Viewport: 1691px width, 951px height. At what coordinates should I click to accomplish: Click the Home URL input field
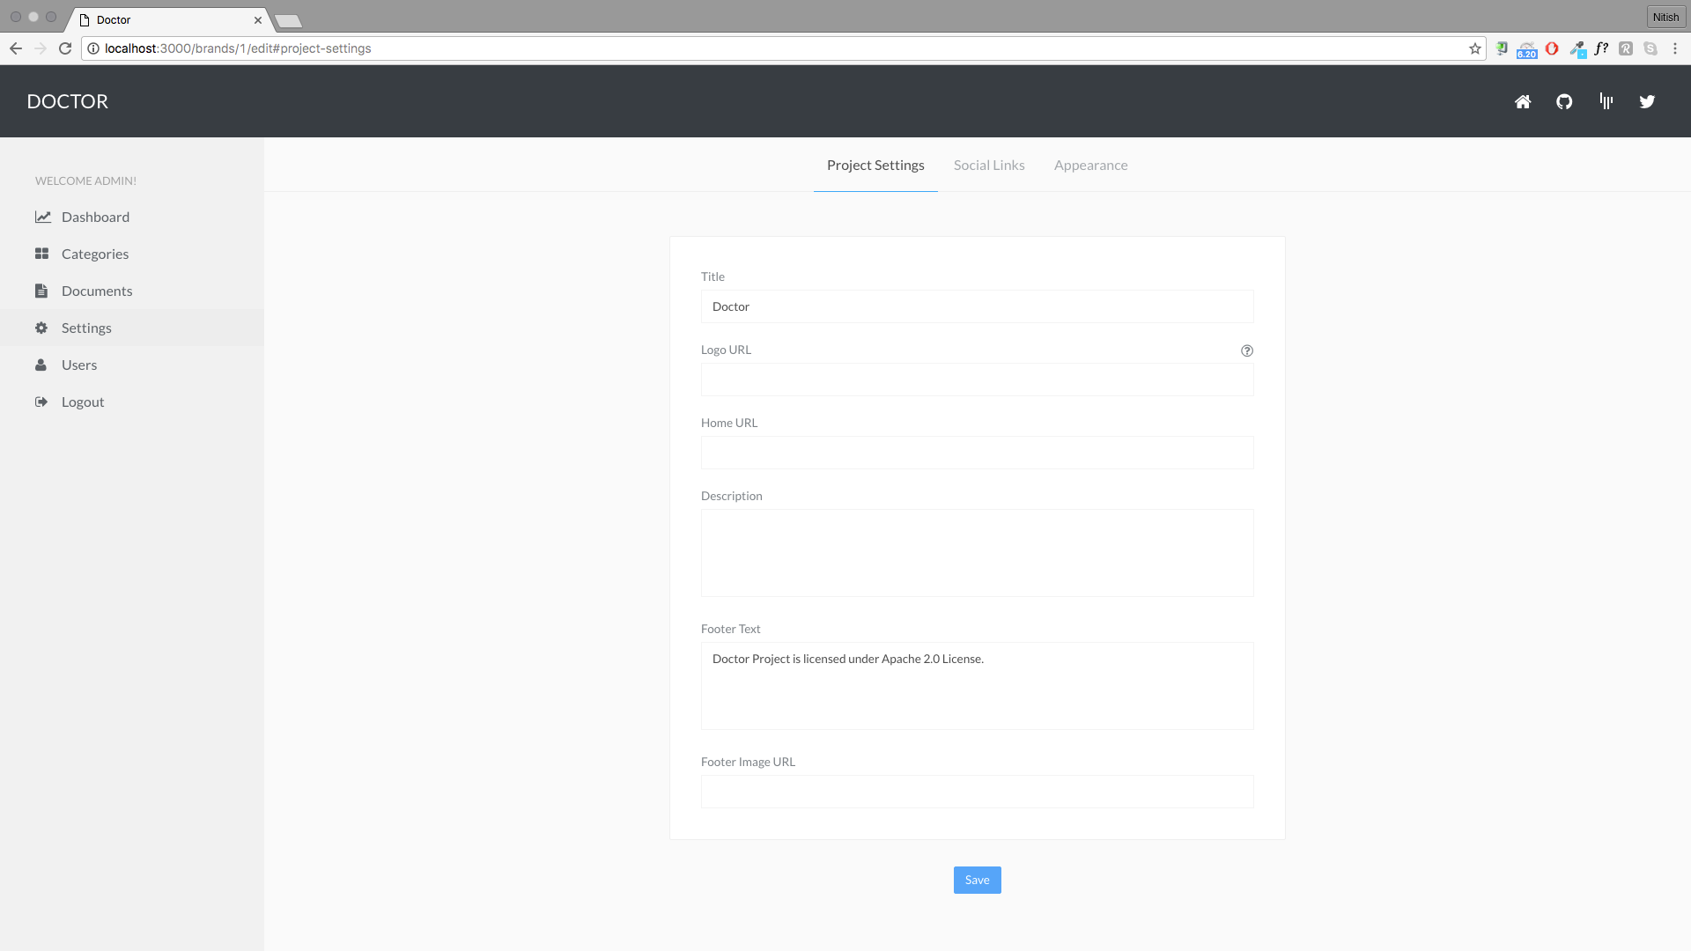pos(977,453)
